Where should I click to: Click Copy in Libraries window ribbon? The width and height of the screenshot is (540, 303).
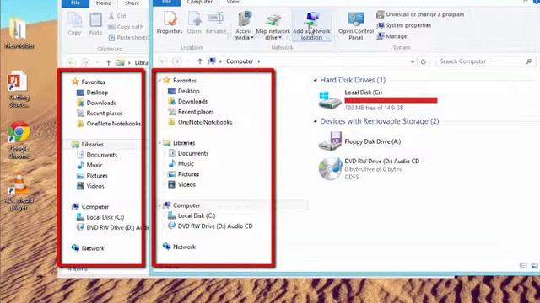(x=74, y=24)
